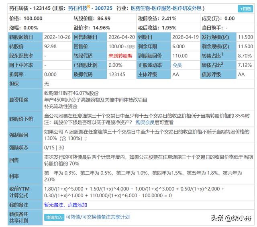The image size is (257, 227).
Task: Click the YTM formula text
Action: (x=134, y=192)
